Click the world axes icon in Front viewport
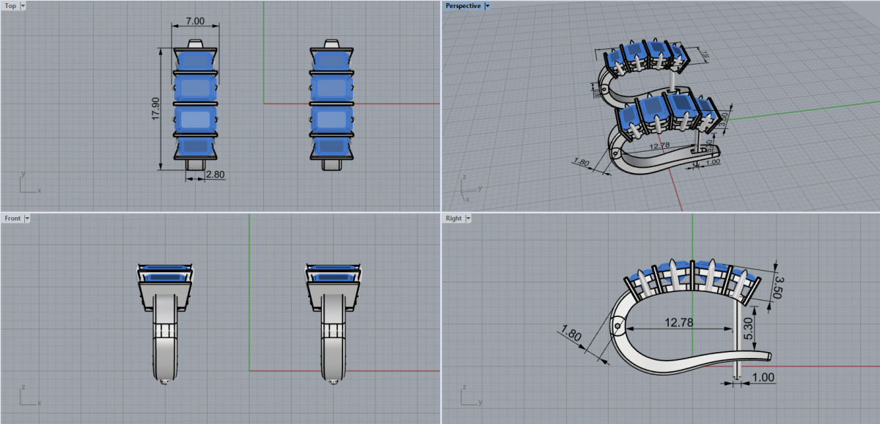The height and width of the screenshot is (424, 880). (x=29, y=395)
